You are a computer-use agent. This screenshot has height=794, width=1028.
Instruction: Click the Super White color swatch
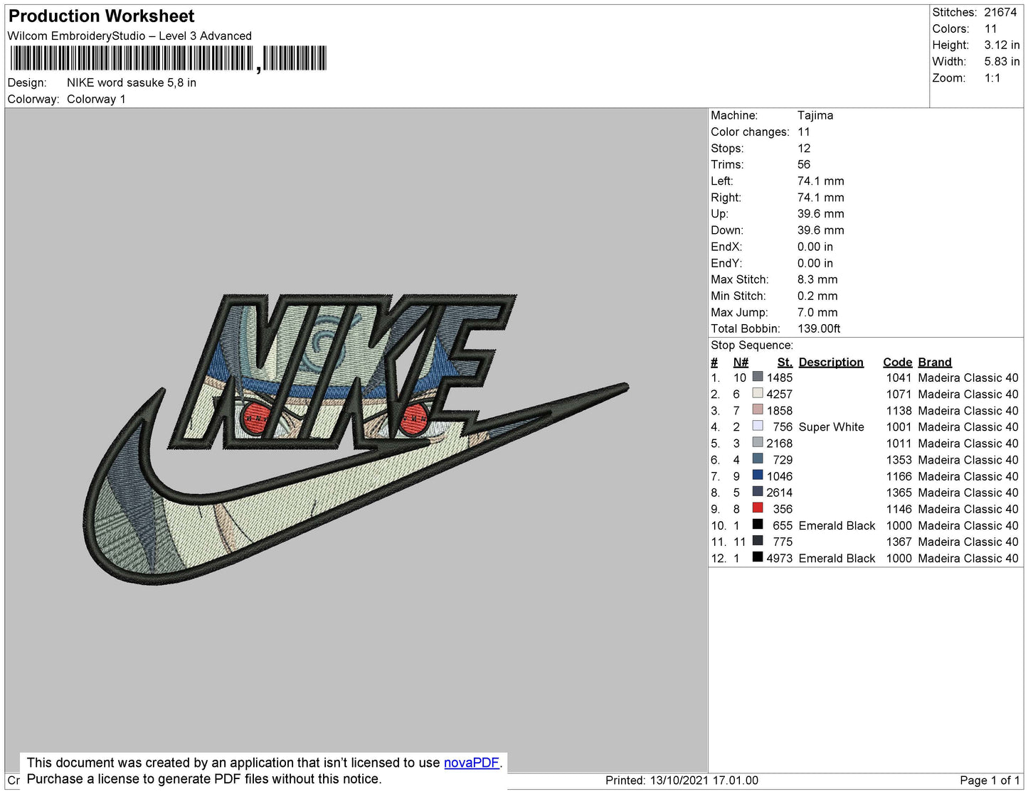tap(758, 426)
